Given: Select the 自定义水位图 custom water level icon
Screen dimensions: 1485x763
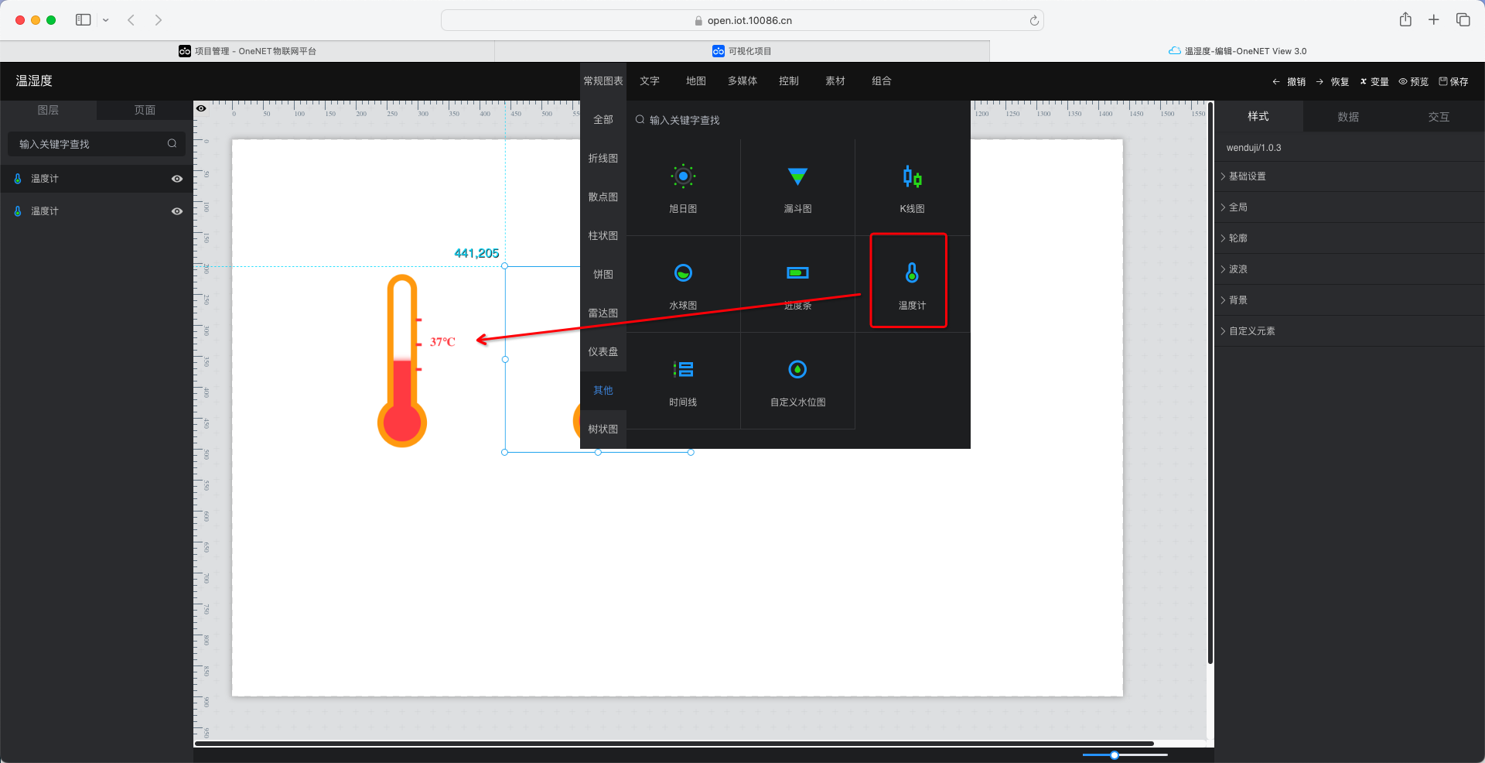Looking at the screenshot, I should tap(797, 370).
